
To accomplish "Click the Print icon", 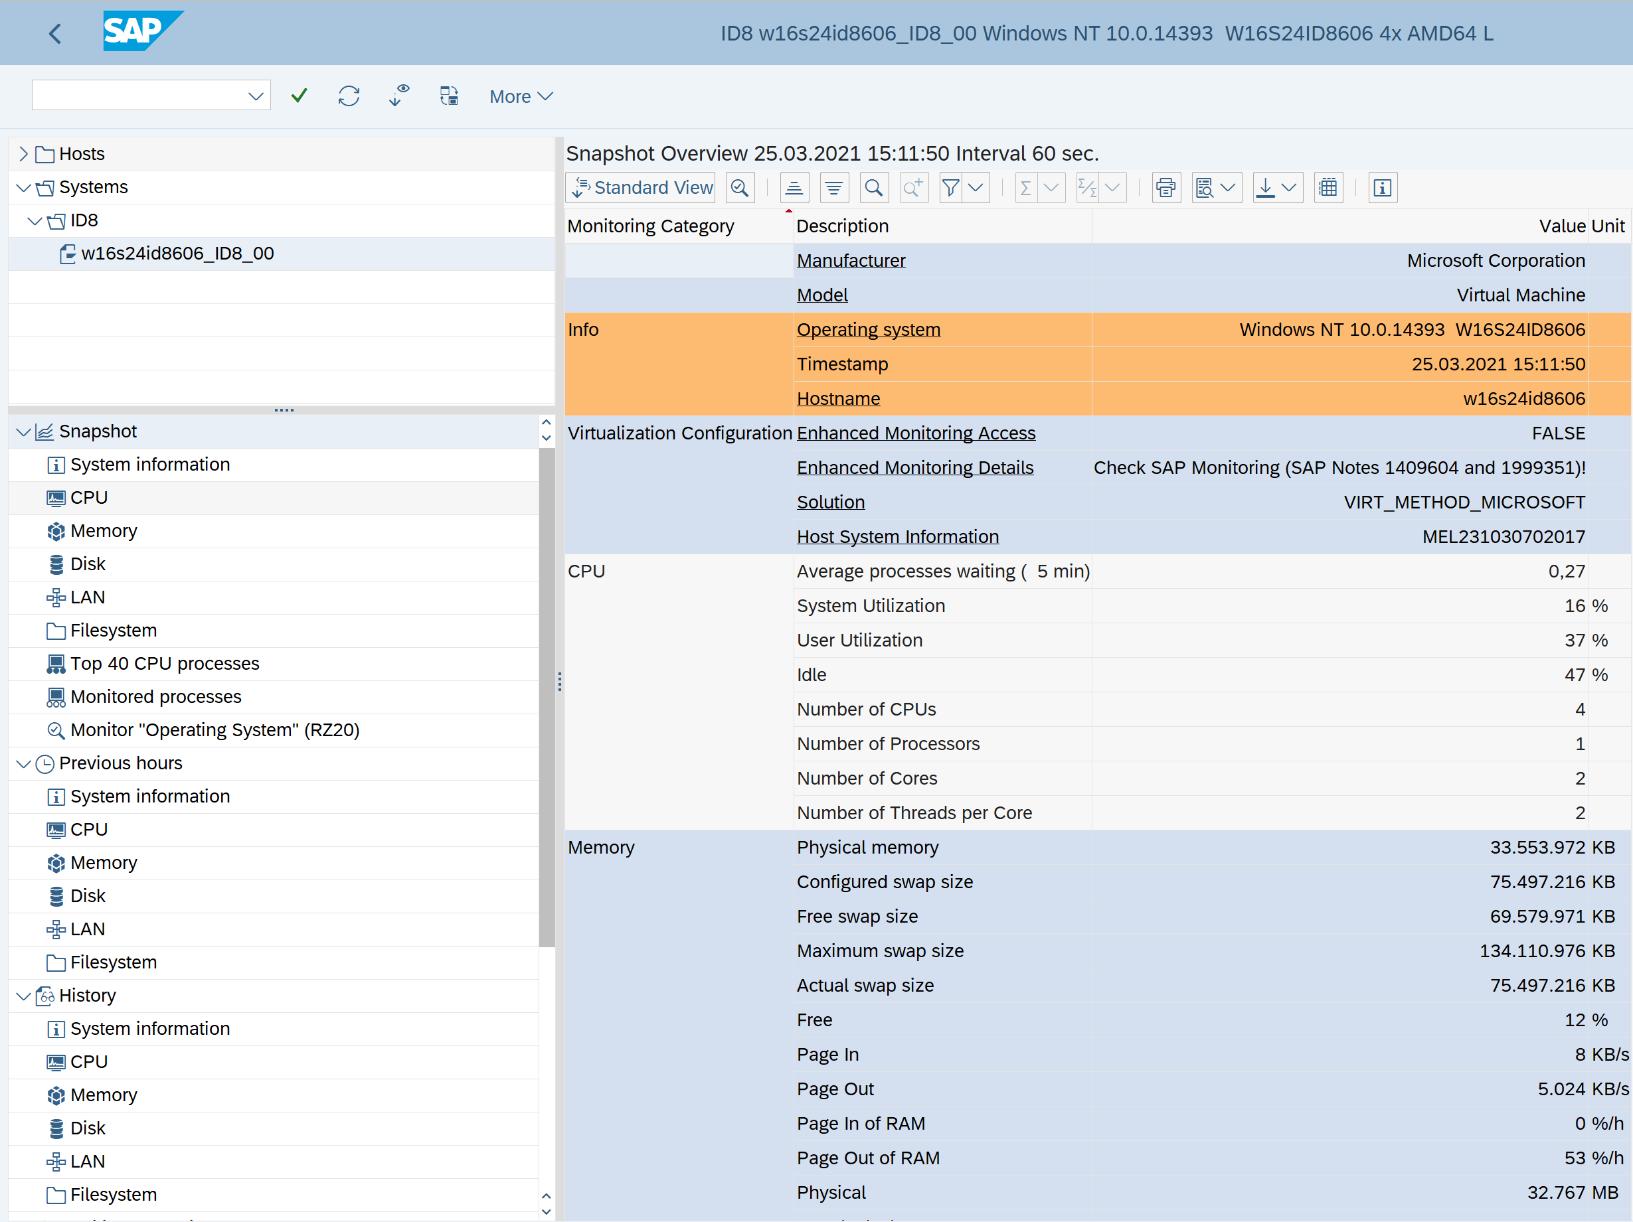I will pos(1165,187).
